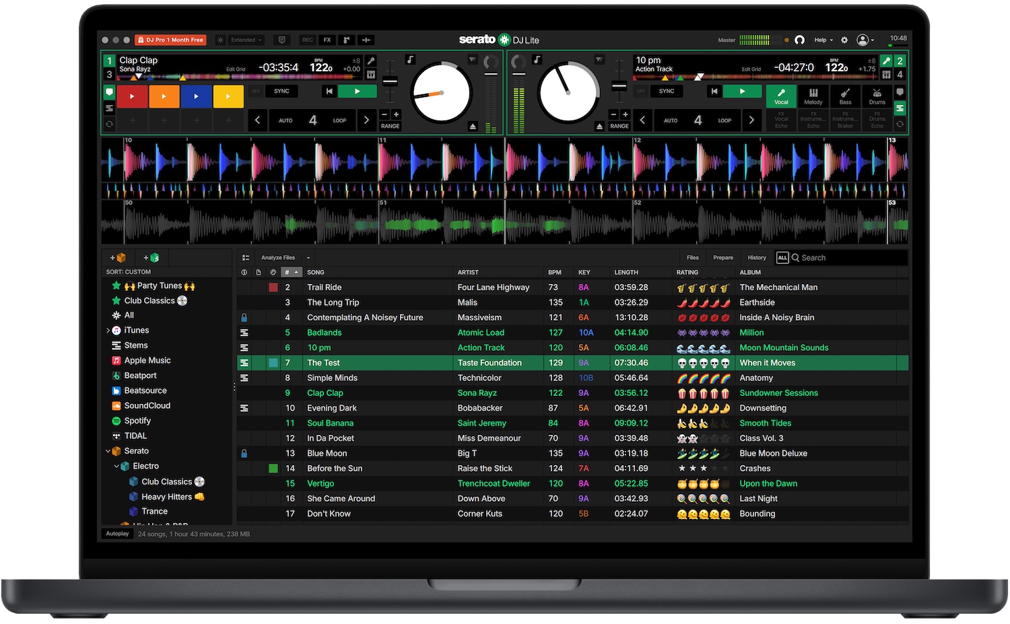This screenshot has height=624, width=1010.
Task: Toggle the ALL search filter
Action: [x=782, y=257]
